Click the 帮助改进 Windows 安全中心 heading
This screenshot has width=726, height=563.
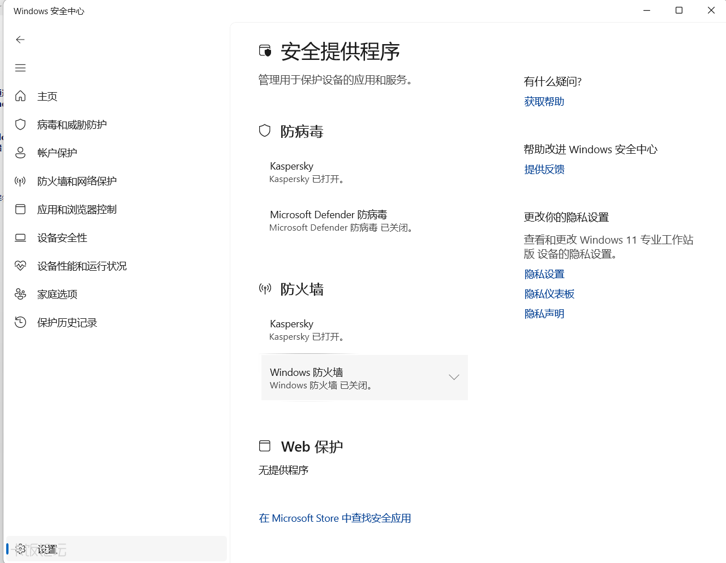coord(591,149)
